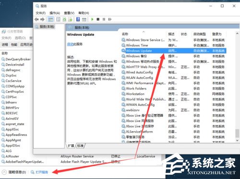240x179 pixels.
Task: Select the 零售演示服务 service row
Action: [x=174, y=137]
